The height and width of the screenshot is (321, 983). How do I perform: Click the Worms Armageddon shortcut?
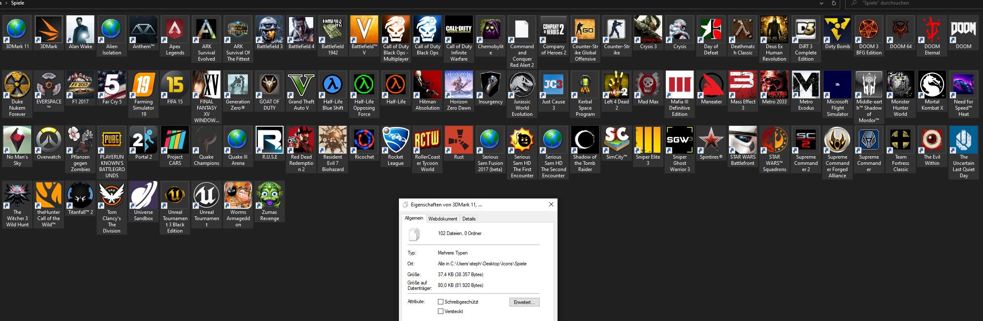238,205
